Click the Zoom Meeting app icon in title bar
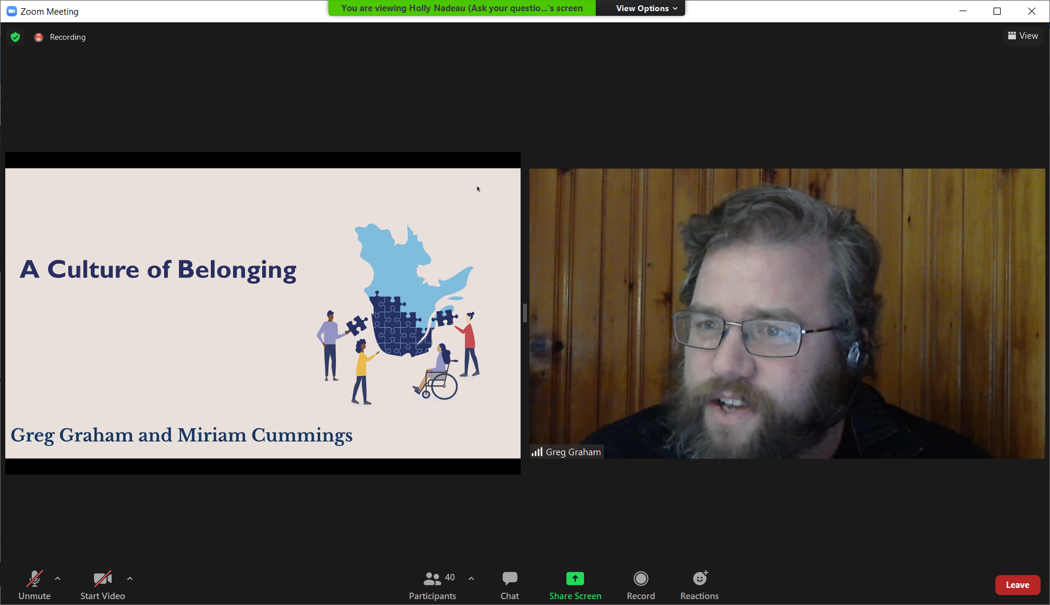 (11, 11)
